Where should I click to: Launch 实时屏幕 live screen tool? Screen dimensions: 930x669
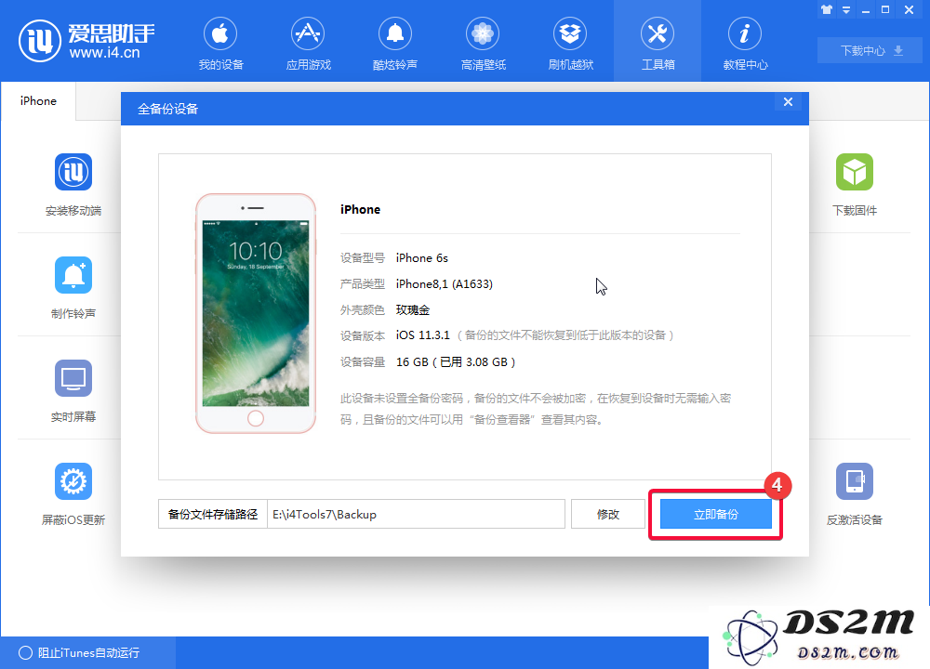(73, 390)
